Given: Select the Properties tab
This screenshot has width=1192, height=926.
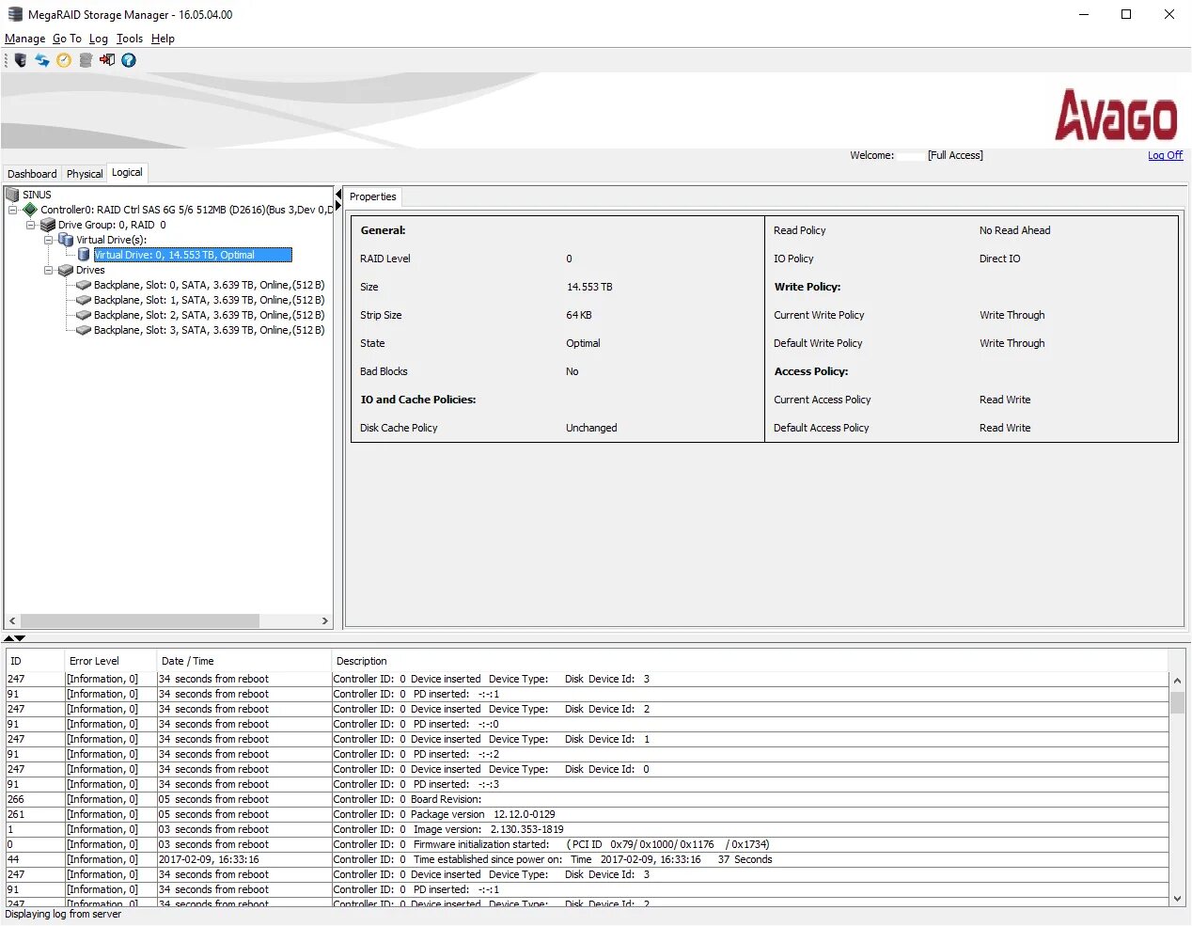Looking at the screenshot, I should click(x=373, y=196).
